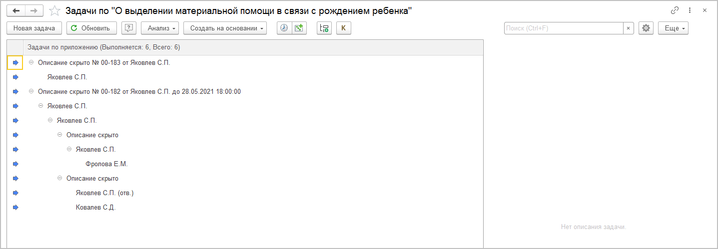Click the green plus grid icon
The image size is (718, 249).
click(299, 28)
